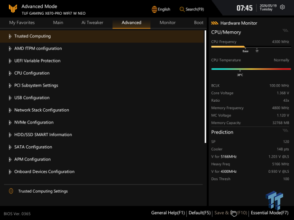Click the Dos Thresh 100 value
Viewport: 294px width, 220px height.
(286, 179)
